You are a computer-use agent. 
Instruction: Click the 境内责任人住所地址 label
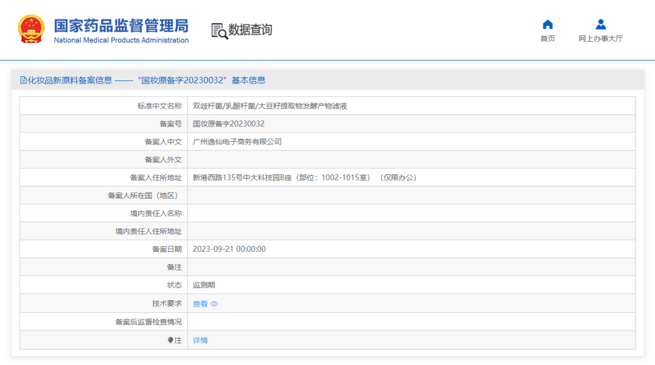point(149,231)
